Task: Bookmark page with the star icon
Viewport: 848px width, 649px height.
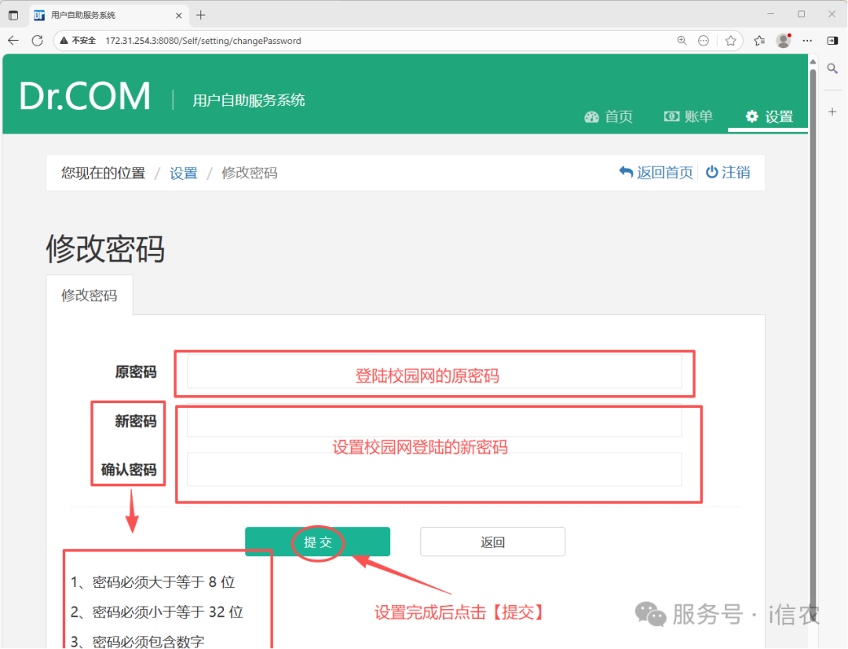Action: (730, 41)
